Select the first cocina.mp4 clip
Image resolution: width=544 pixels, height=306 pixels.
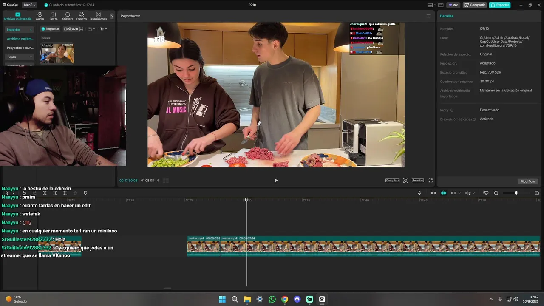pyautogui.click(x=204, y=246)
